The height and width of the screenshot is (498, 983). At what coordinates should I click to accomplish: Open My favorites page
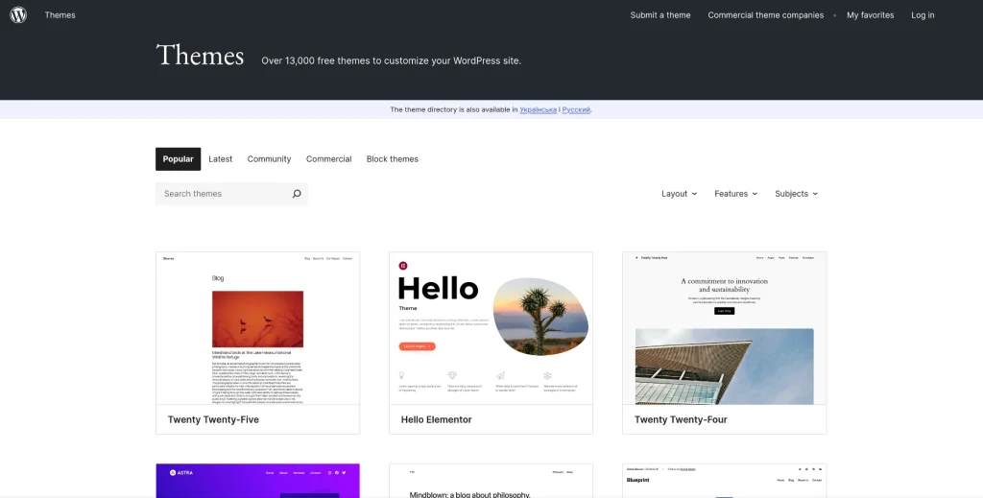point(870,15)
